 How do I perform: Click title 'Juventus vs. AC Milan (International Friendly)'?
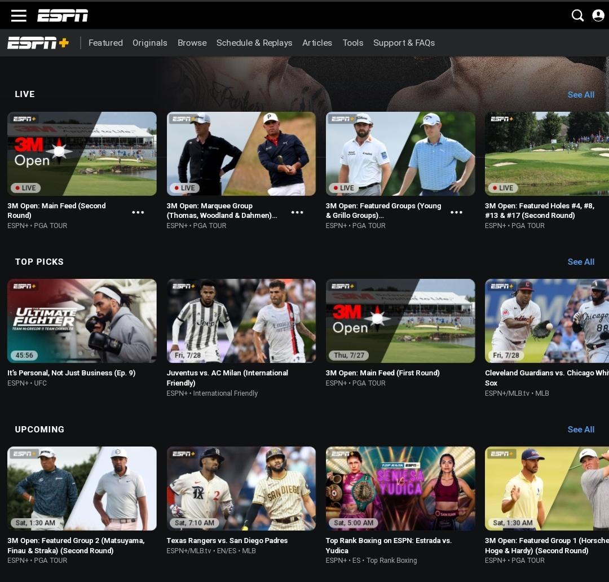pos(227,378)
